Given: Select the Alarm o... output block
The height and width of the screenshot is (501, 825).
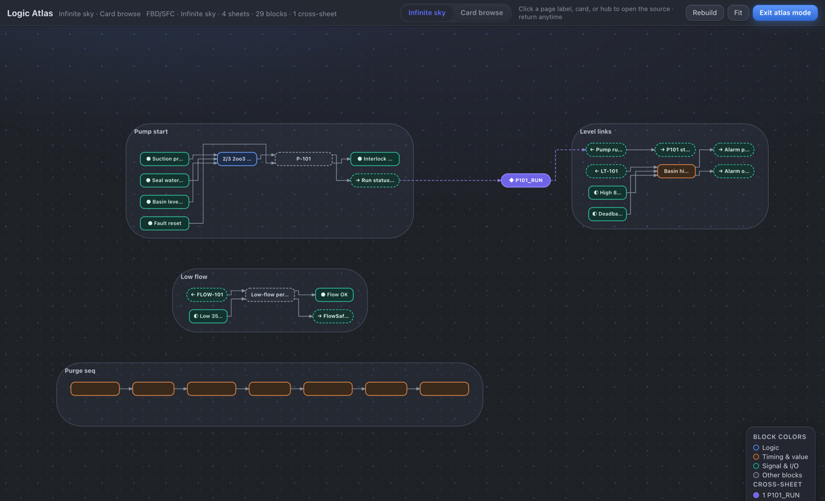Looking at the screenshot, I should tap(734, 171).
